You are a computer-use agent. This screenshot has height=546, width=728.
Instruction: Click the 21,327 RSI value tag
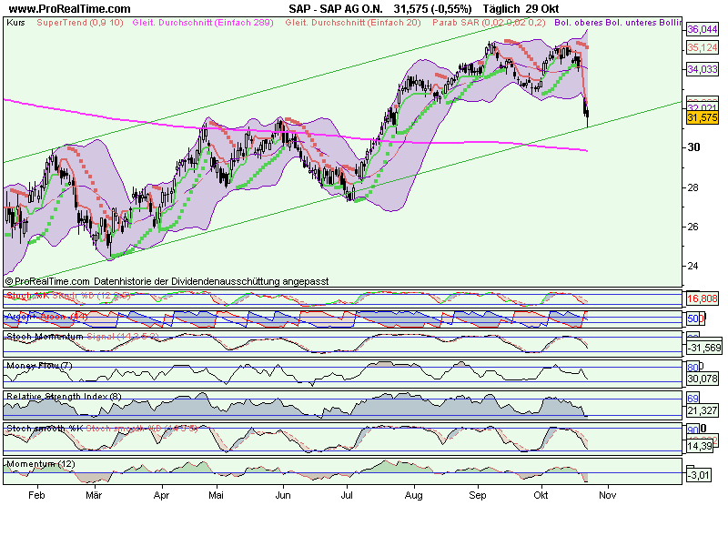pyautogui.click(x=702, y=410)
